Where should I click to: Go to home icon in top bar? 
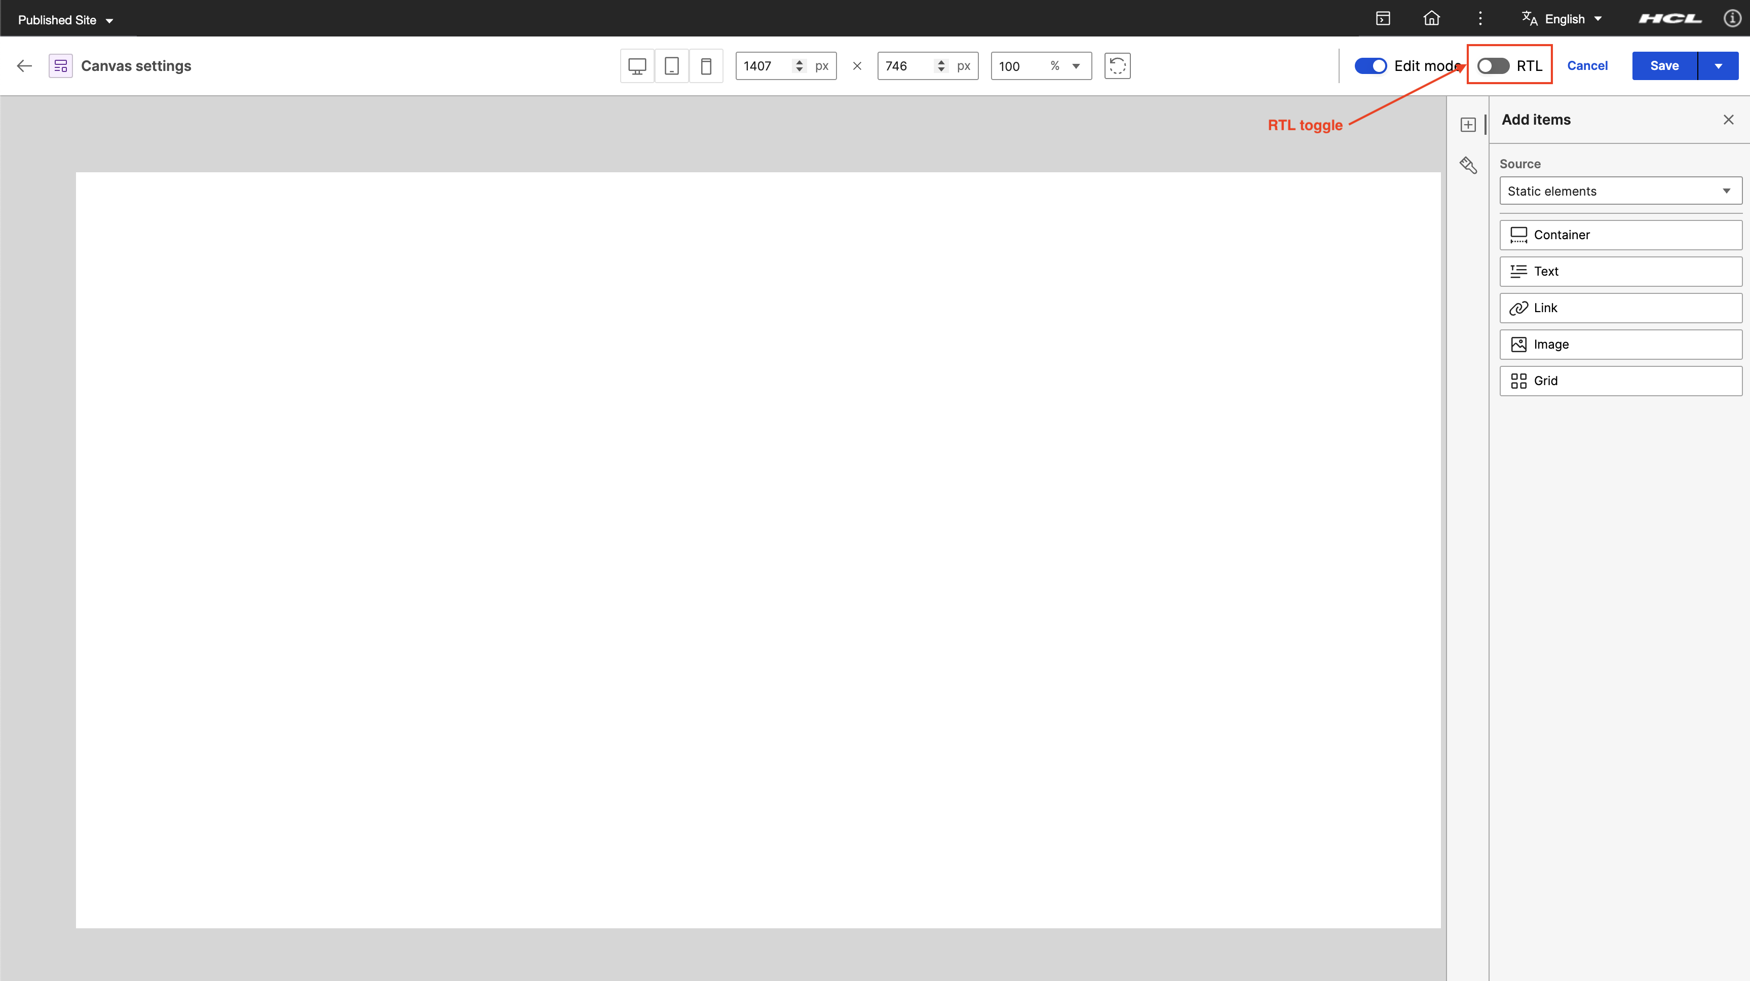click(x=1431, y=18)
